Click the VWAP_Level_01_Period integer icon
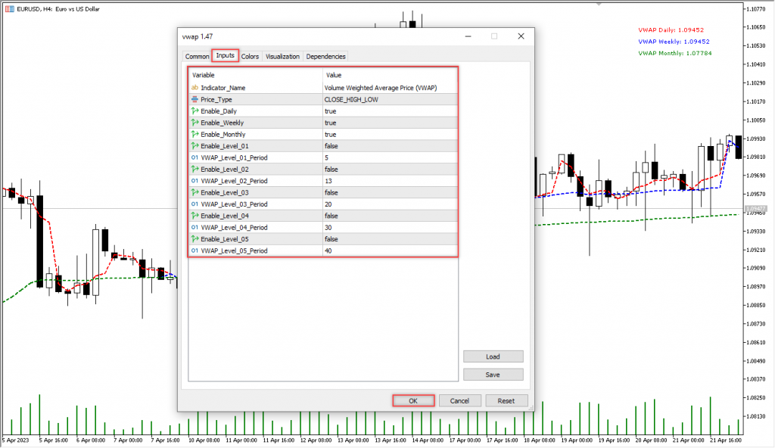Screen dimensions: 775x448 pos(195,157)
